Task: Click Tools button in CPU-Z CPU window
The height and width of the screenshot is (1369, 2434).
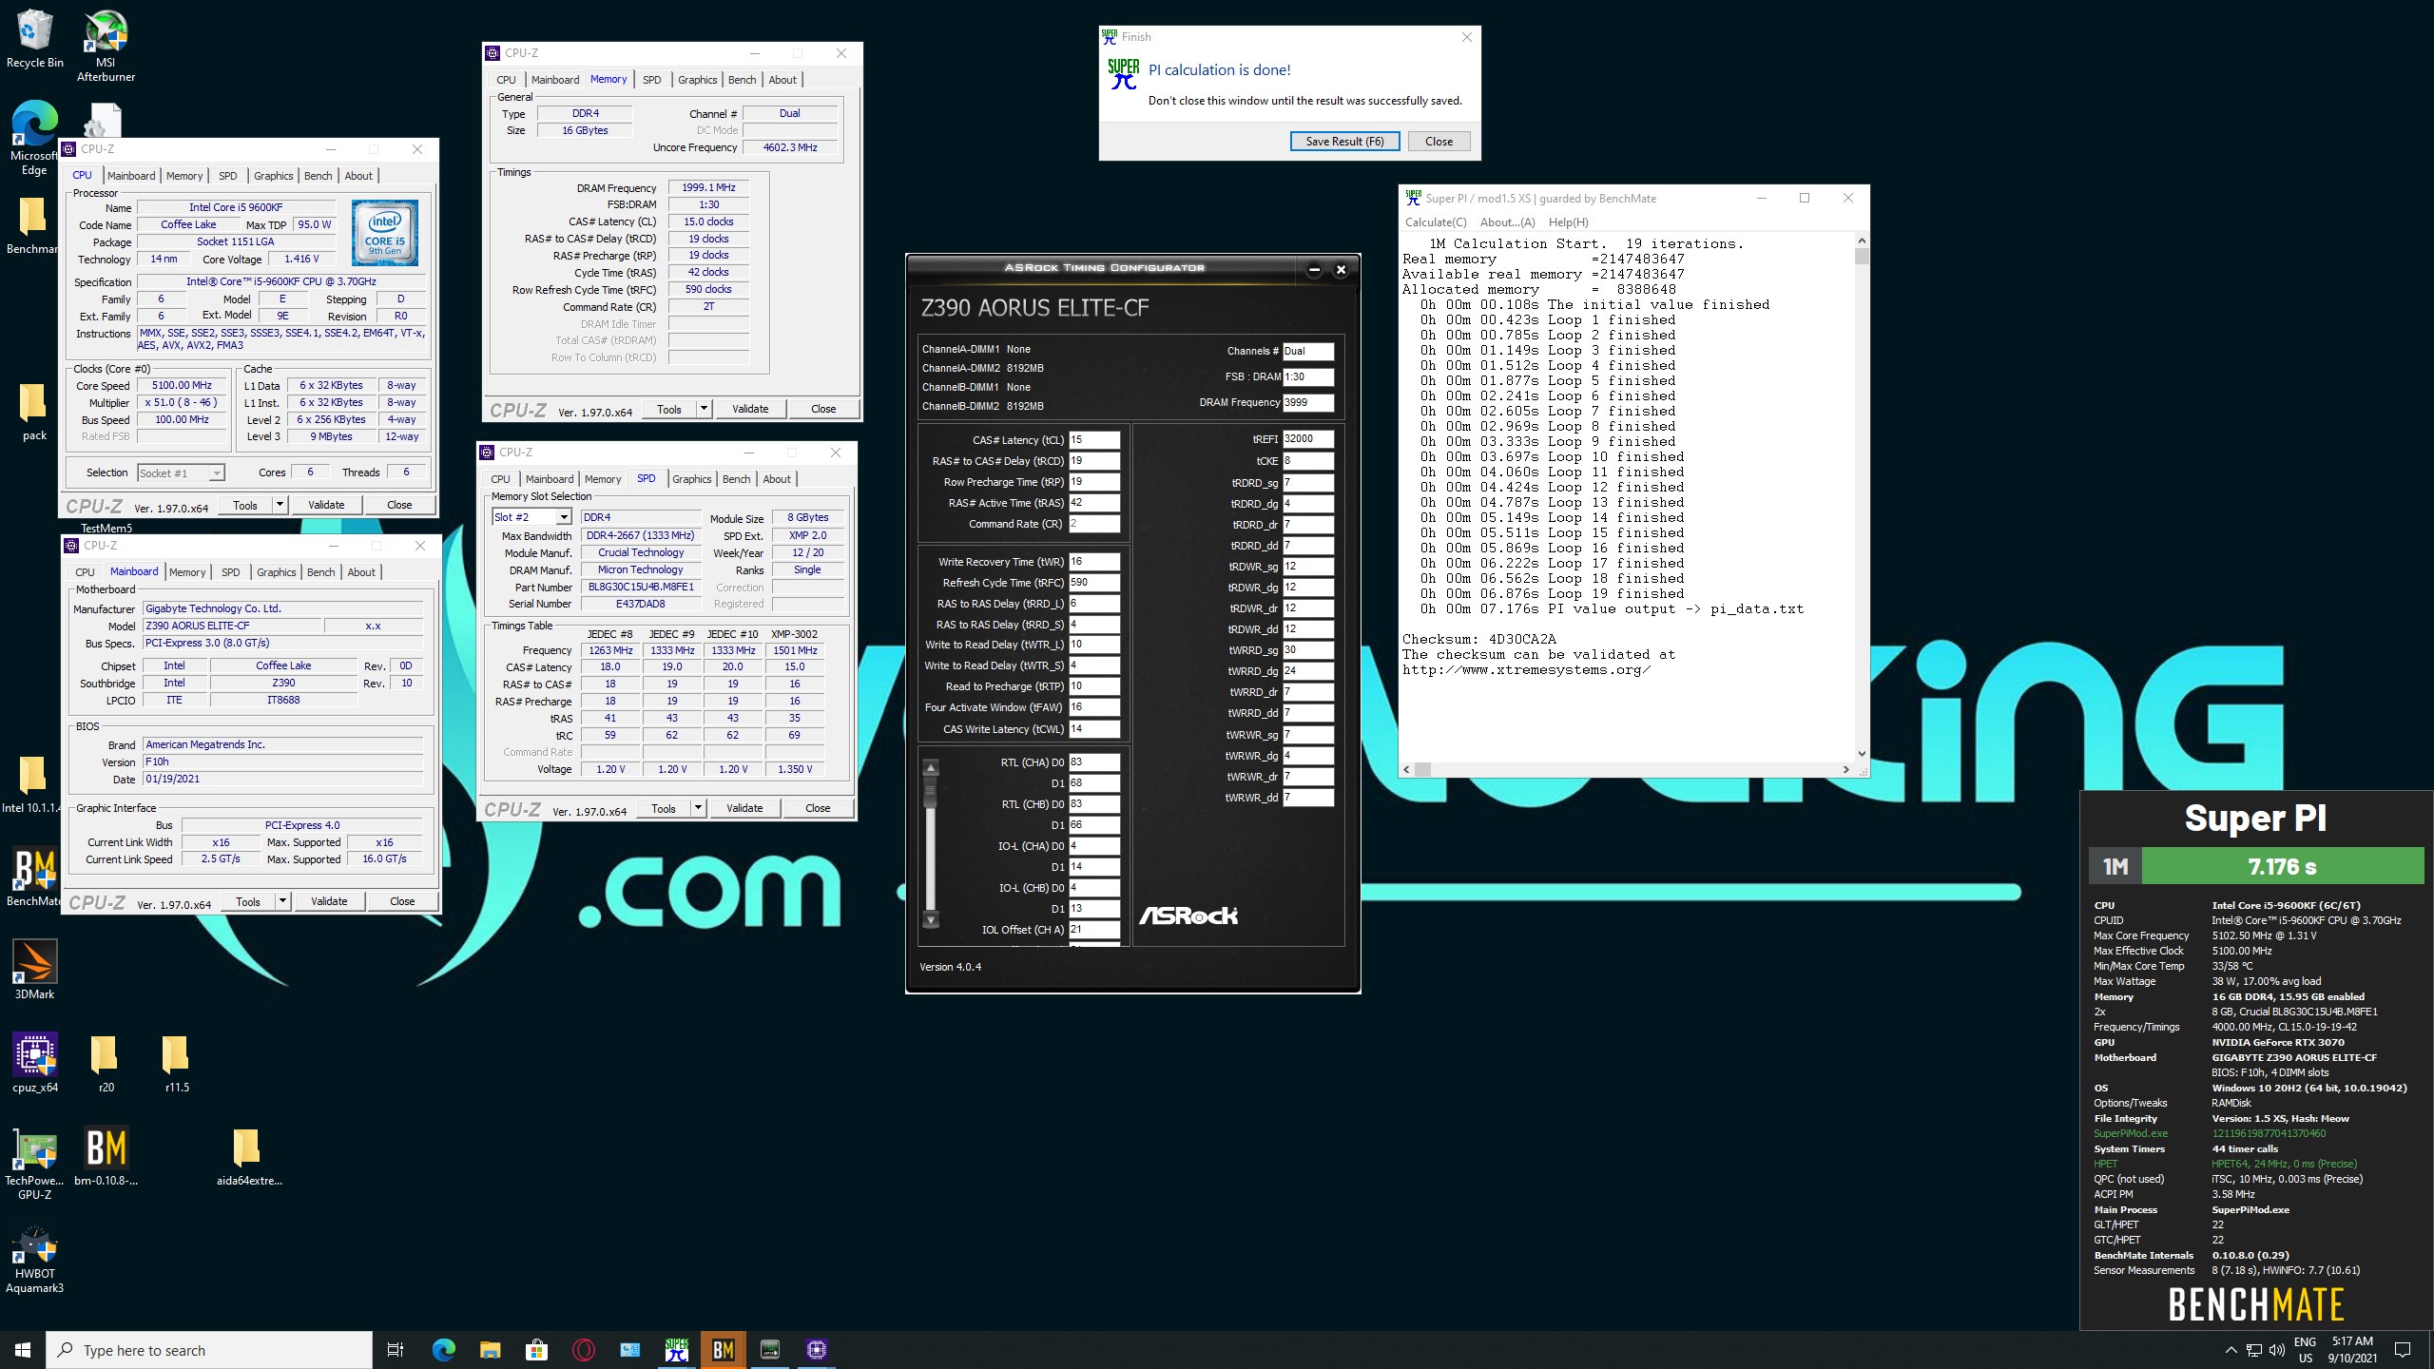Action: (x=245, y=505)
